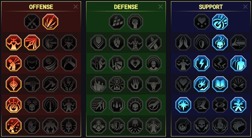Toggle the compass star mastery in Support
252x138 pixels.
pos(183,105)
